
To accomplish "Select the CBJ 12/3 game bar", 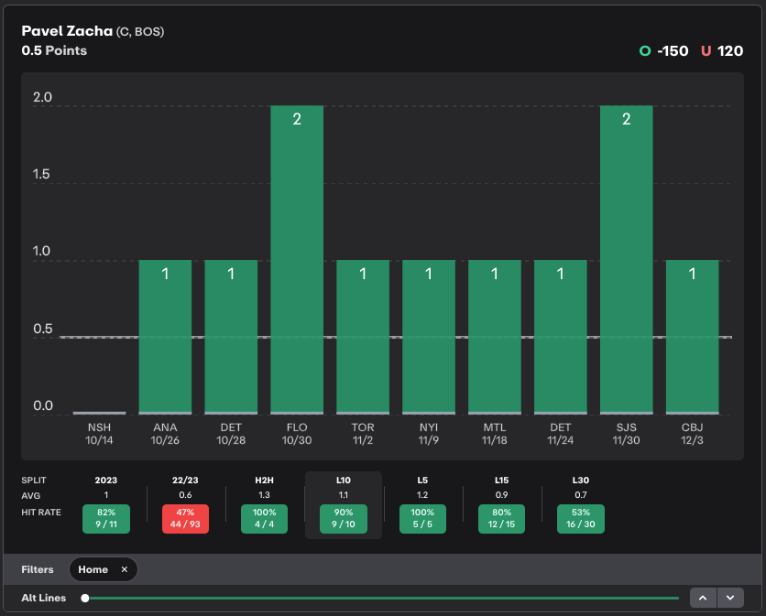I will [693, 337].
